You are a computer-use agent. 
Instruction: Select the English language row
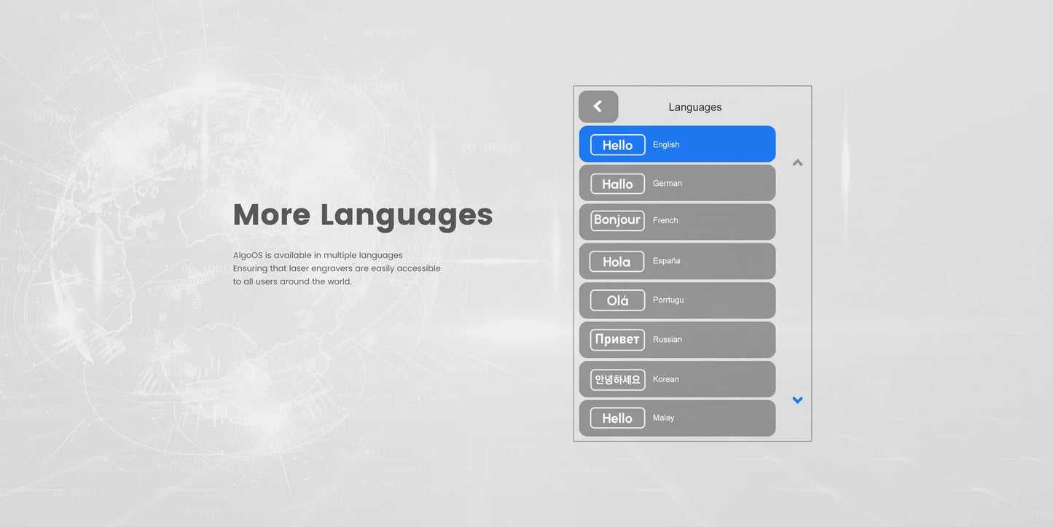(x=677, y=144)
